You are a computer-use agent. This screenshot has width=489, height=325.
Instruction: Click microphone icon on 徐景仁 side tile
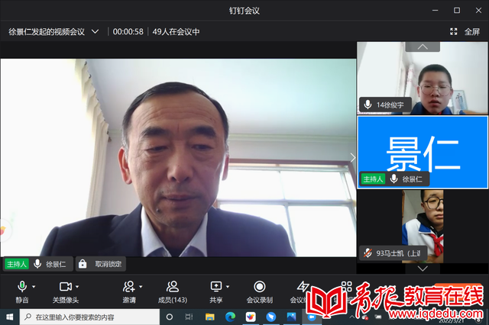[394, 179]
